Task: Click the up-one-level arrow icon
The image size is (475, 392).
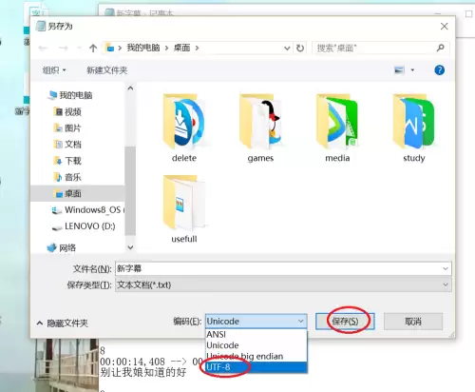Action: click(93, 49)
